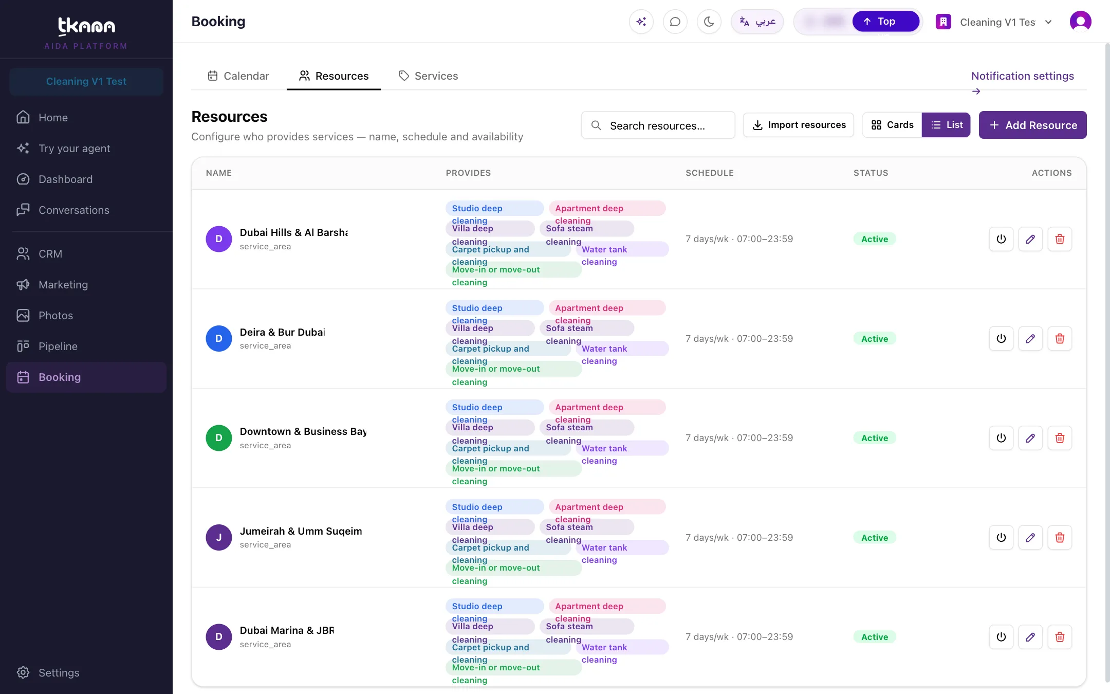Select the Cleaning V1 Test sidebar badge
Image resolution: width=1110 pixels, height=694 pixels.
(86, 81)
